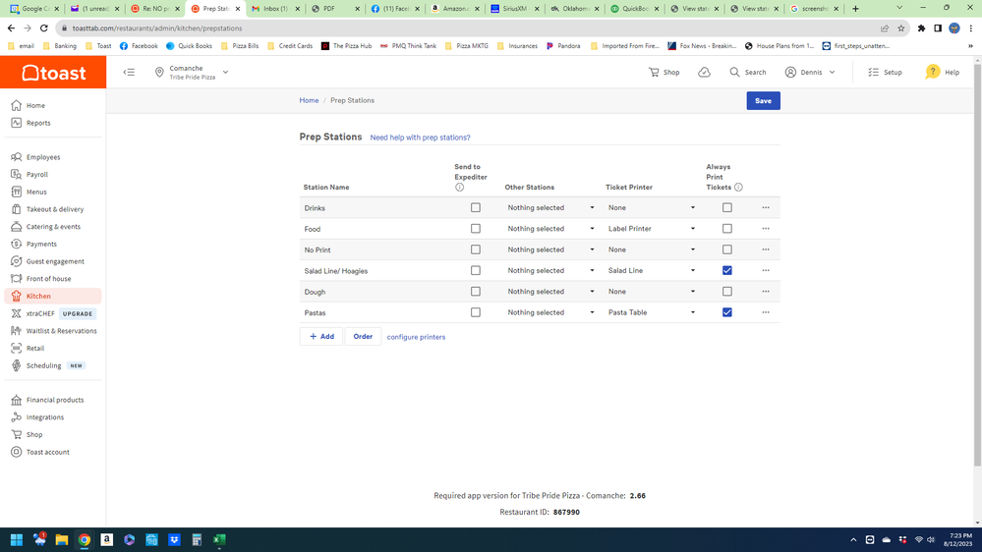Expand the Comanche location selector
982x552 pixels.
tap(225, 72)
